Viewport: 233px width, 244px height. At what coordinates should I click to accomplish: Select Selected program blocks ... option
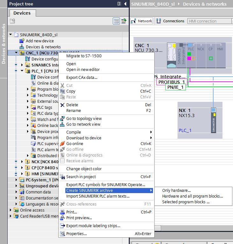(x=186, y=202)
